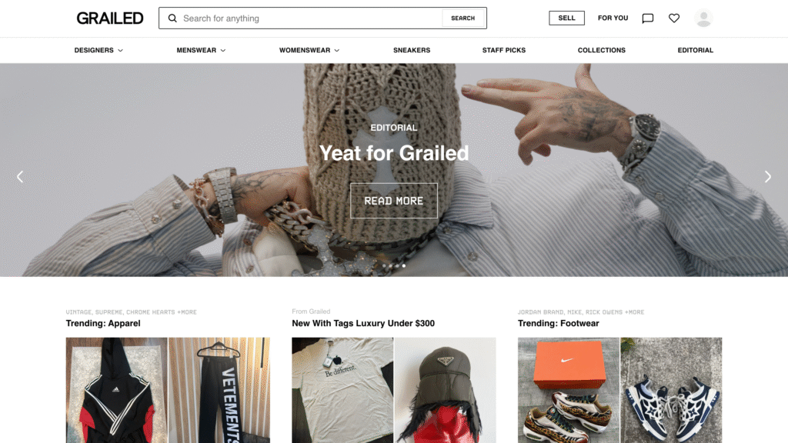This screenshot has width=788, height=443.
Task: Go to previous carousel slide arrow
Action: [x=20, y=176]
